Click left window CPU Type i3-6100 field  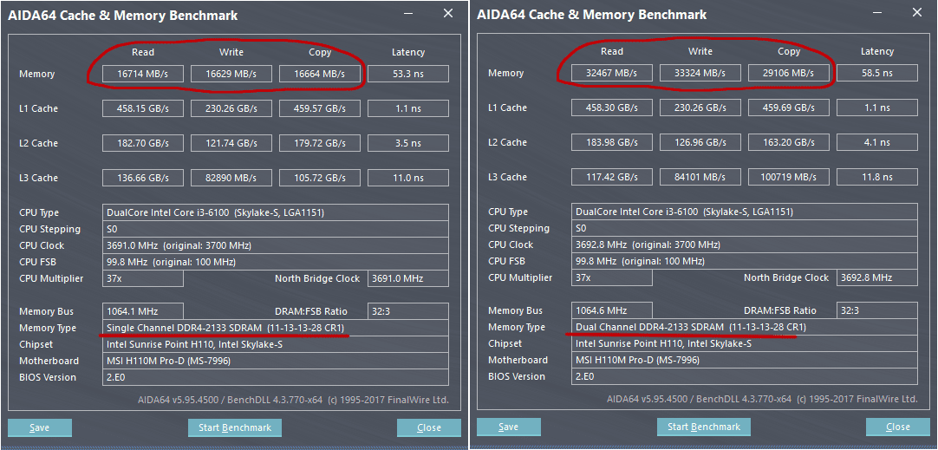pyautogui.click(x=276, y=212)
